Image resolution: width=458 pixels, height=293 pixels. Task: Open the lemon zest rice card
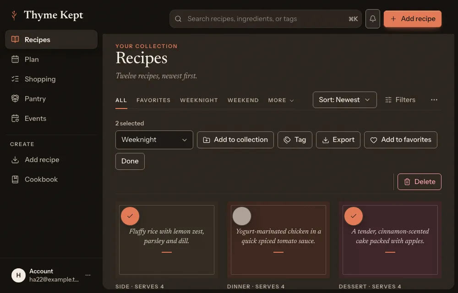coord(167,240)
